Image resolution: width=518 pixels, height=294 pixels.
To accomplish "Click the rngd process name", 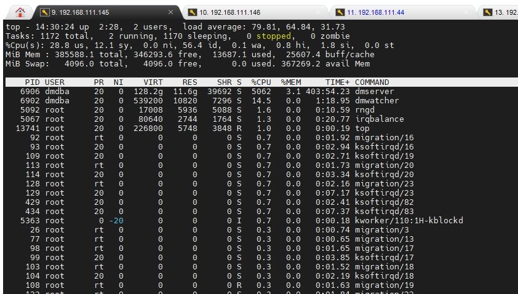I will click(365, 110).
